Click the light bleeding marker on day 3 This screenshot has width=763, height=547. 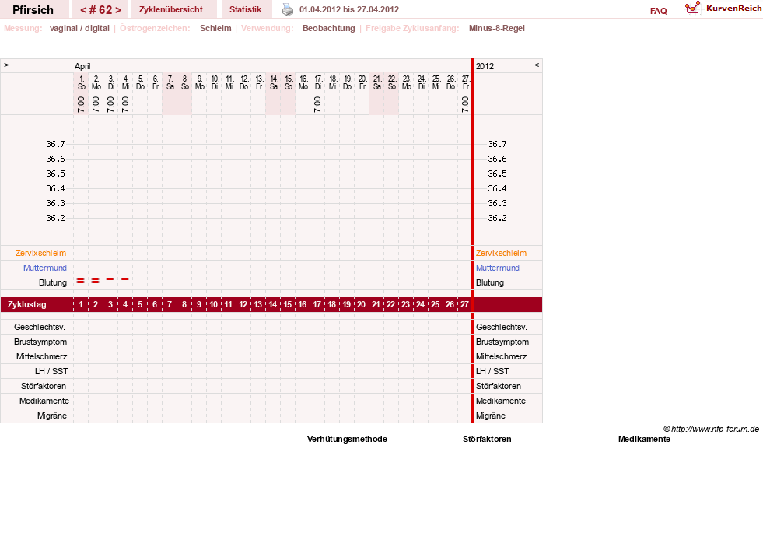coord(110,279)
